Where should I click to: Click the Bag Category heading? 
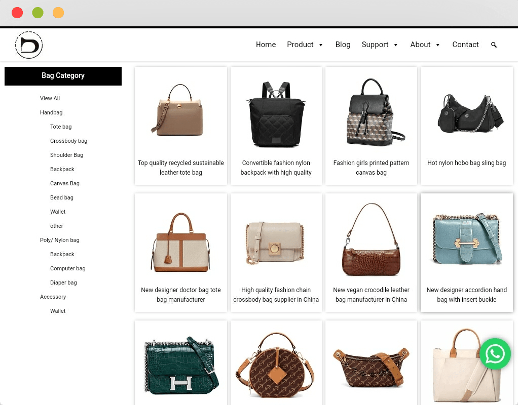tap(63, 76)
